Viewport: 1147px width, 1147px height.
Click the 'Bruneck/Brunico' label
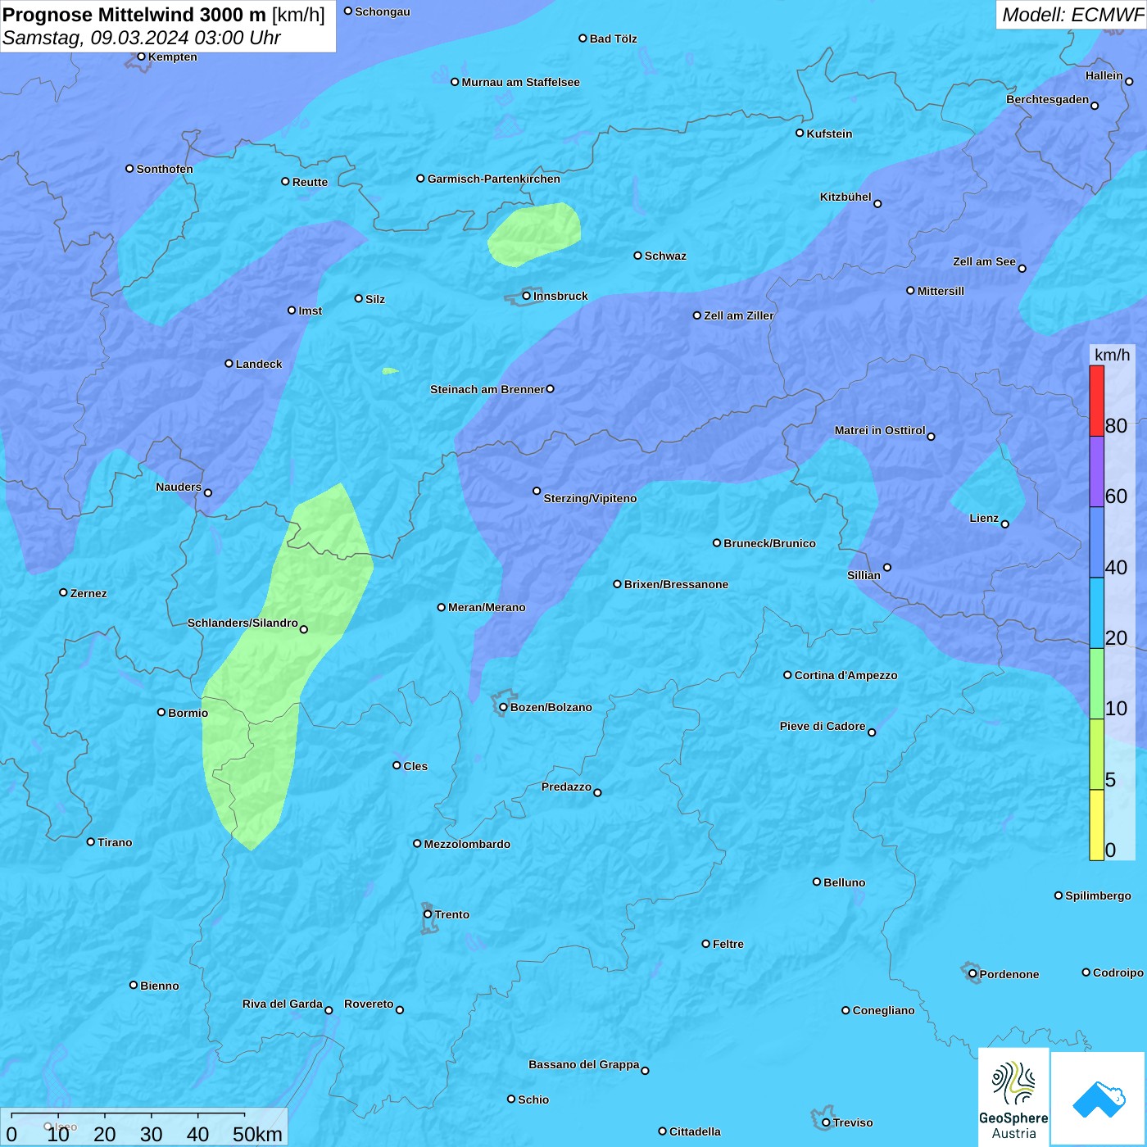click(x=769, y=543)
